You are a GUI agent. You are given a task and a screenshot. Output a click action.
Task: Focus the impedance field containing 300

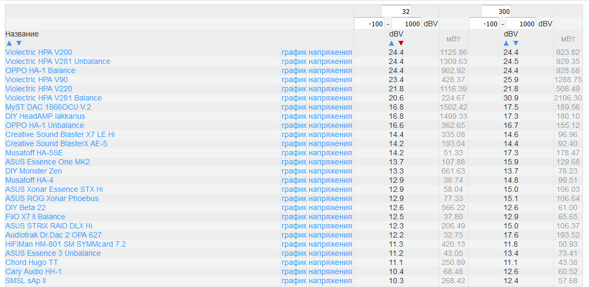[x=496, y=11]
